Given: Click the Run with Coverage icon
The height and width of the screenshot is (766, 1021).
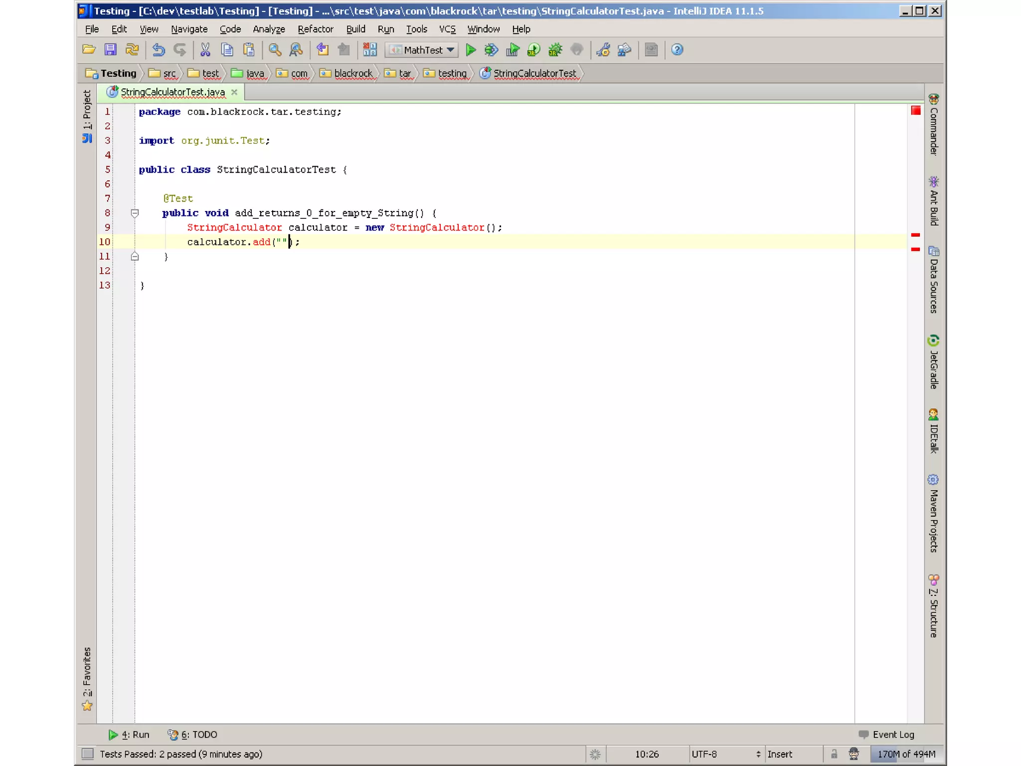Looking at the screenshot, I should (512, 50).
